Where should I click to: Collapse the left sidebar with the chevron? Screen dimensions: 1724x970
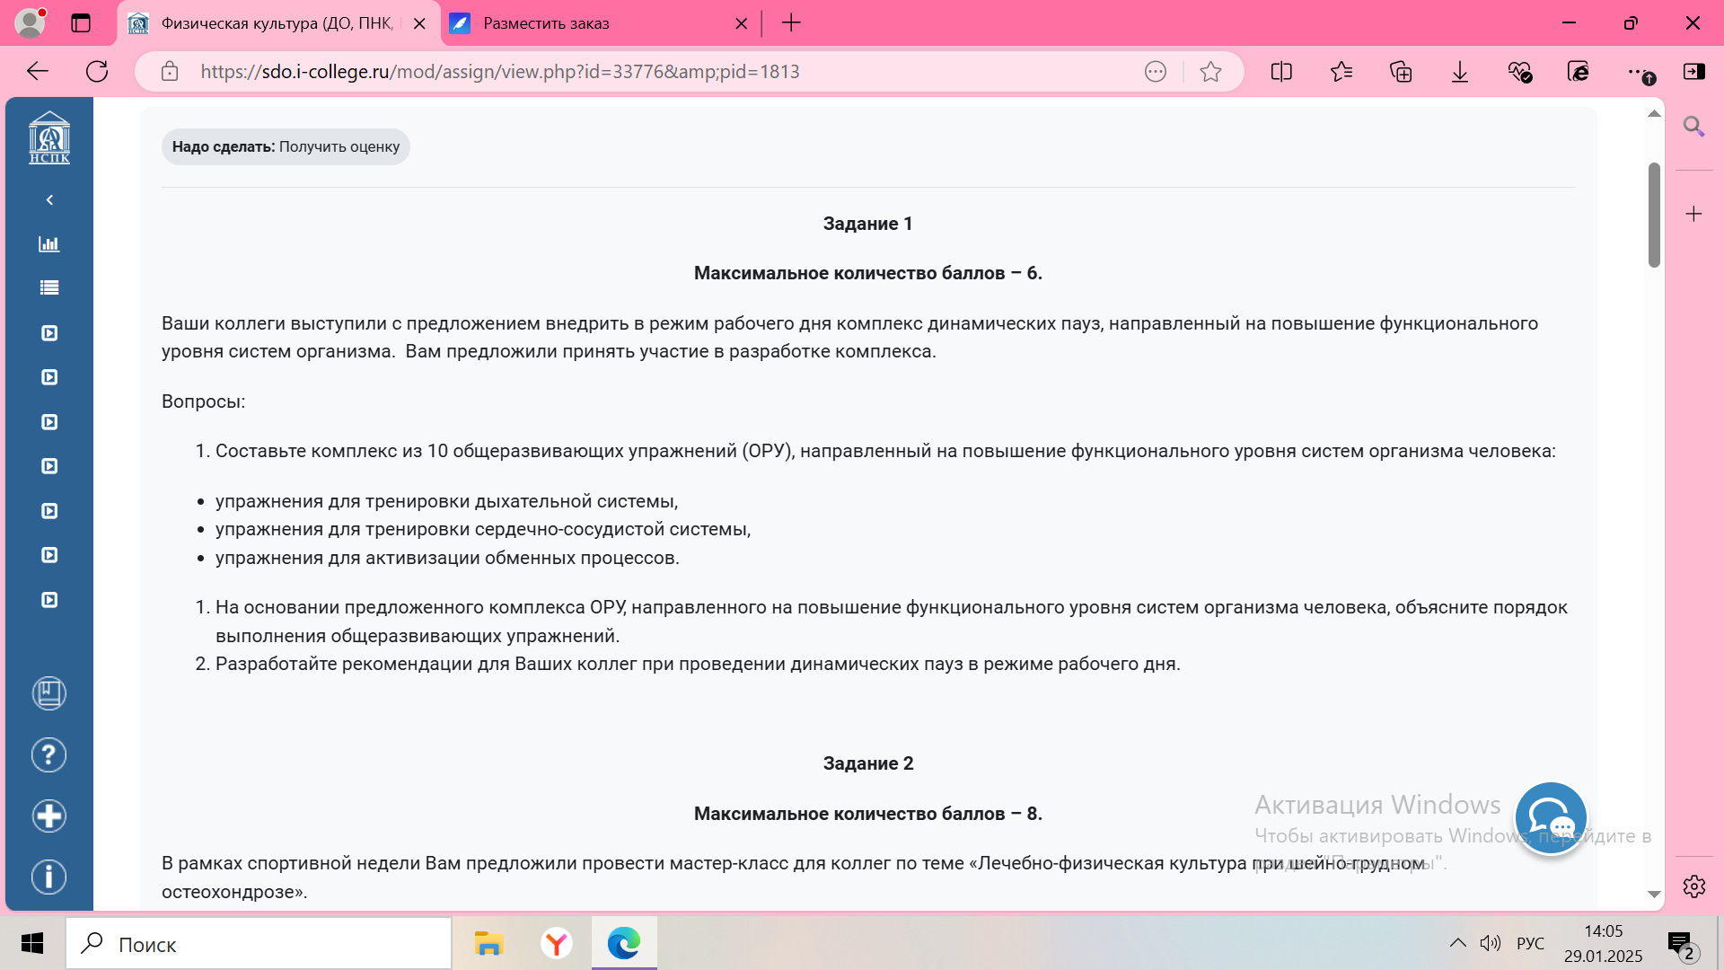pyautogui.click(x=49, y=199)
